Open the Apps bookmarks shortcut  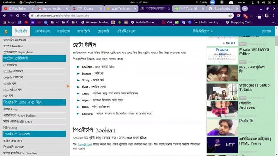pos(9,23)
